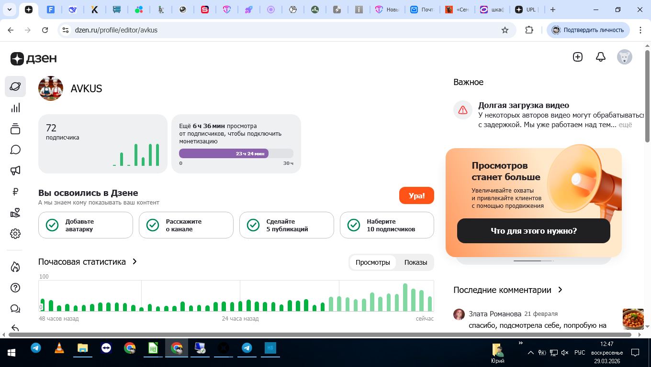Click the AVKUS channel avatar
651x367 pixels.
(x=51, y=88)
